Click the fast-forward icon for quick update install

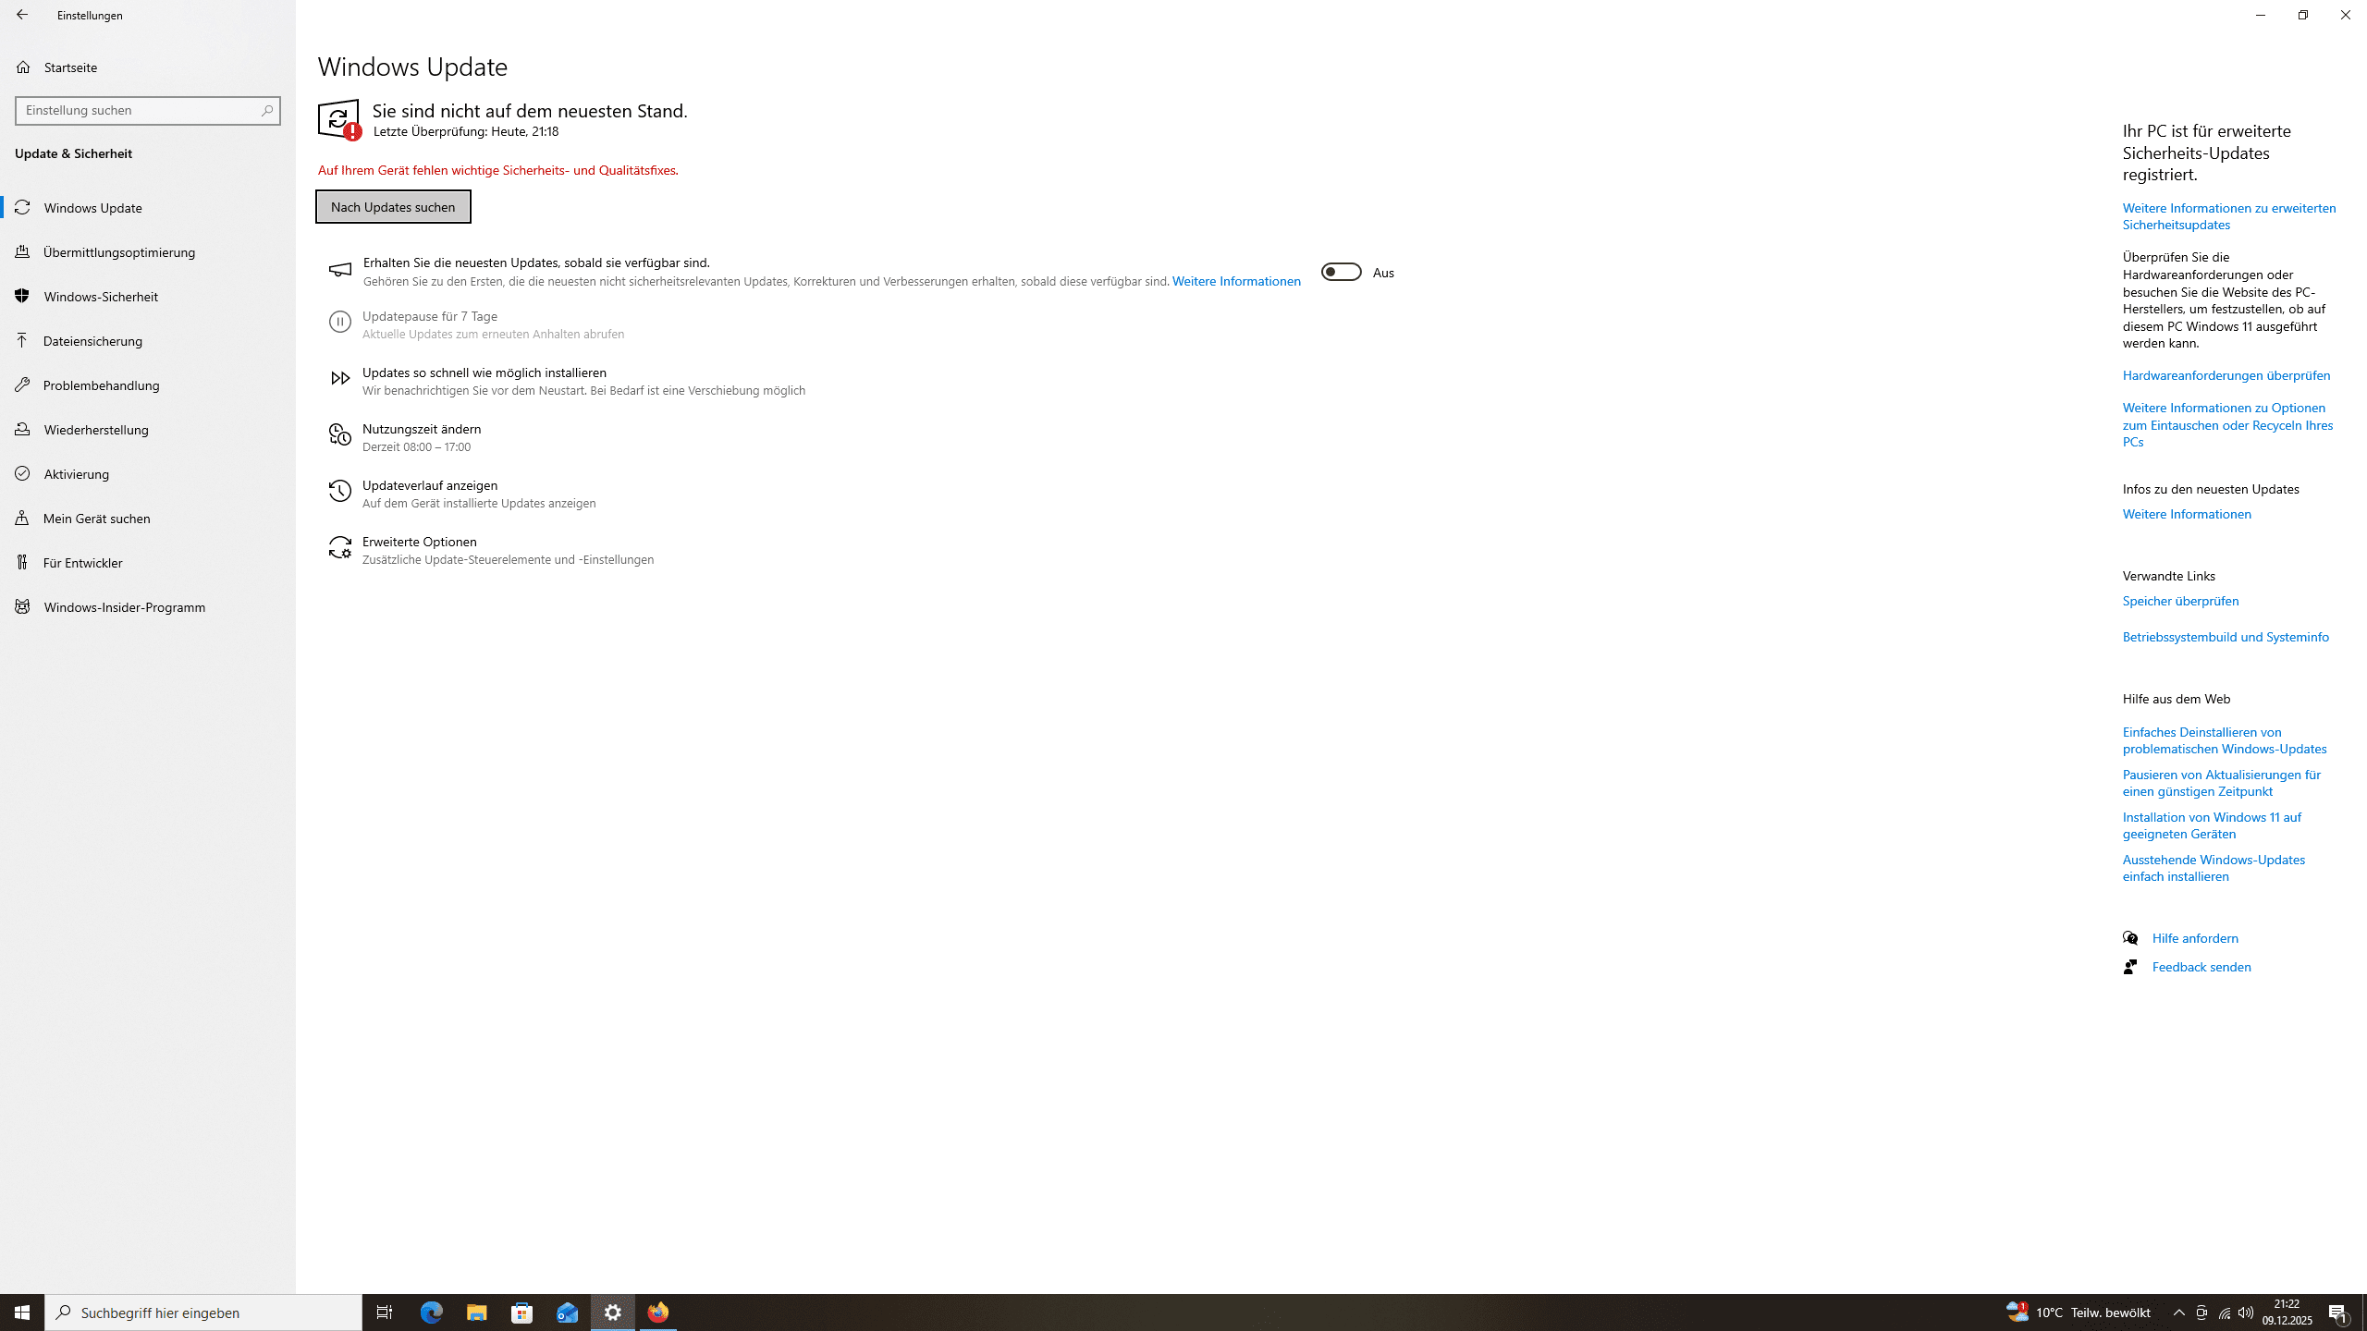point(339,379)
